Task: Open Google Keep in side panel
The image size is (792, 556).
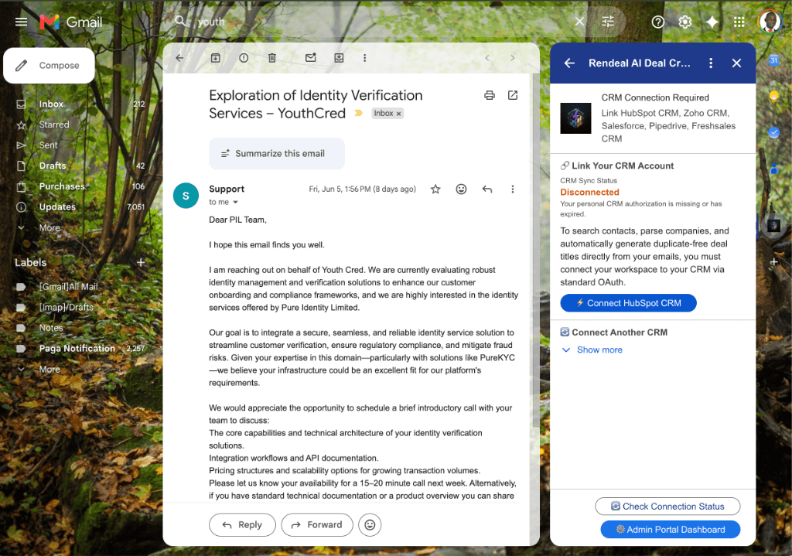Action: pos(773,96)
